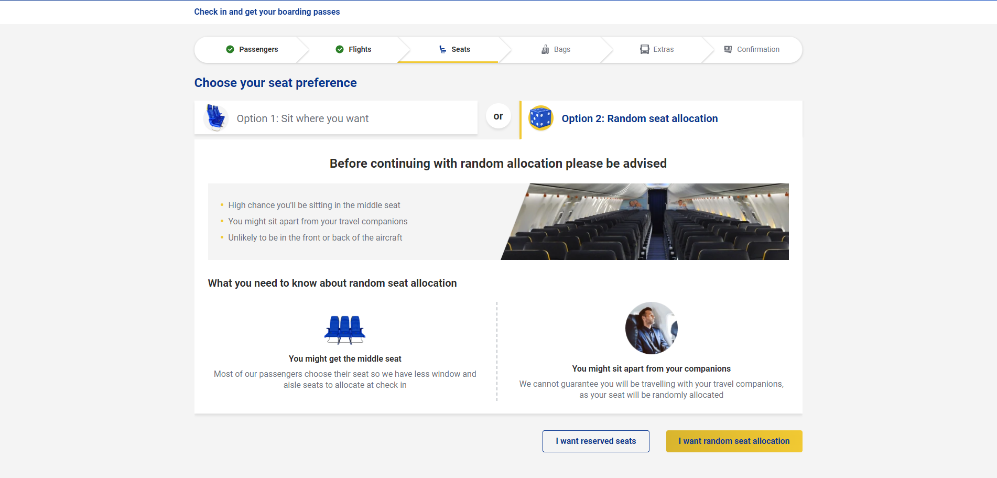Click the Check in and get boarding passes heading
This screenshot has height=478, width=997.
[x=267, y=12]
